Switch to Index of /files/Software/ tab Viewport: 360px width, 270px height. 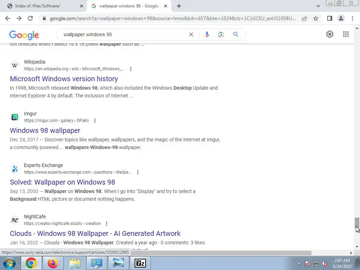click(38, 6)
